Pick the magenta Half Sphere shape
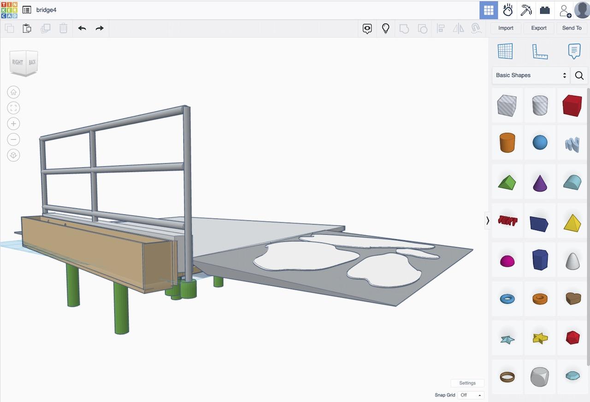 [507, 261]
